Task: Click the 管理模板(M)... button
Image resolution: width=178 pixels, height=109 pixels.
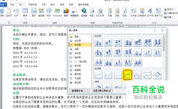Action: click(x=79, y=91)
